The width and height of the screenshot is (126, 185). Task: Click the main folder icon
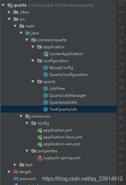click(x=22, y=26)
